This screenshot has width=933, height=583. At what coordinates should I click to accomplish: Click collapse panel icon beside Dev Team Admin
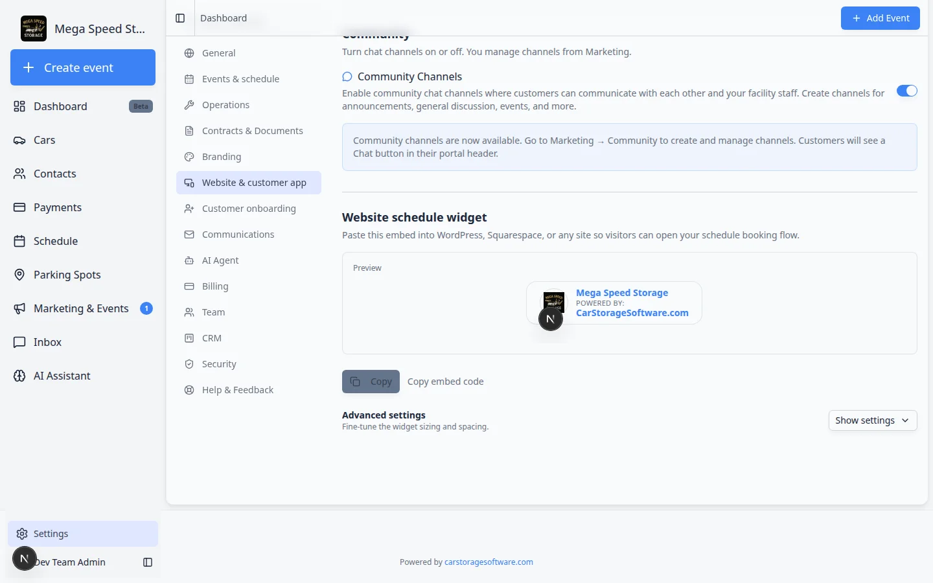148,562
